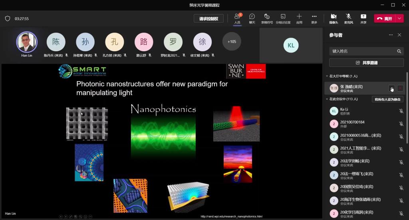Image resolution: width=409 pixels, height=220 pixels.
Task: Open the More (更多) menu
Action: click(314, 18)
